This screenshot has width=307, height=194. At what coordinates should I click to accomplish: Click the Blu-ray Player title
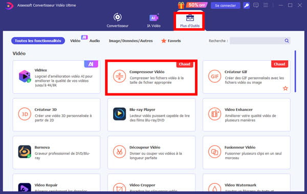142,110
